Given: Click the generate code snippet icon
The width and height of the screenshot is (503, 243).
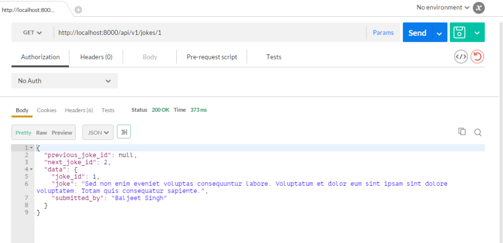Looking at the screenshot, I should coord(460,57).
